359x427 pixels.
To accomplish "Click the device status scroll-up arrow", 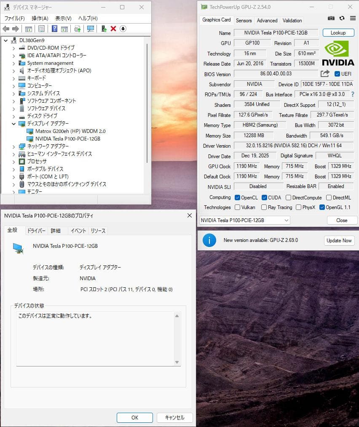I will pyautogui.click(x=177, y=316).
